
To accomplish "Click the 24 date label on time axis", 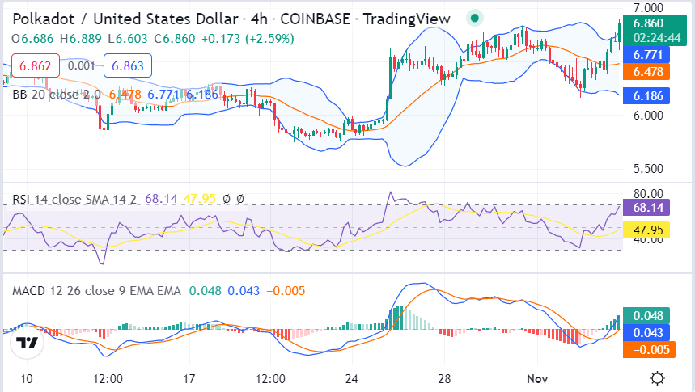I will click(351, 379).
